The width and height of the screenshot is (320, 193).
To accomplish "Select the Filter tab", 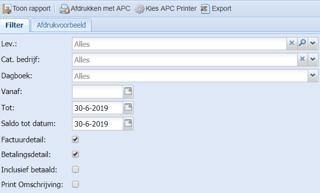I will point(14,25).
